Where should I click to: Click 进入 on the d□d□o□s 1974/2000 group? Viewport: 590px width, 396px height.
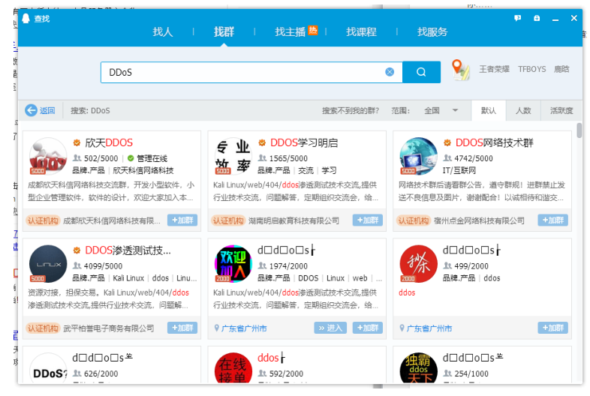[x=331, y=328]
